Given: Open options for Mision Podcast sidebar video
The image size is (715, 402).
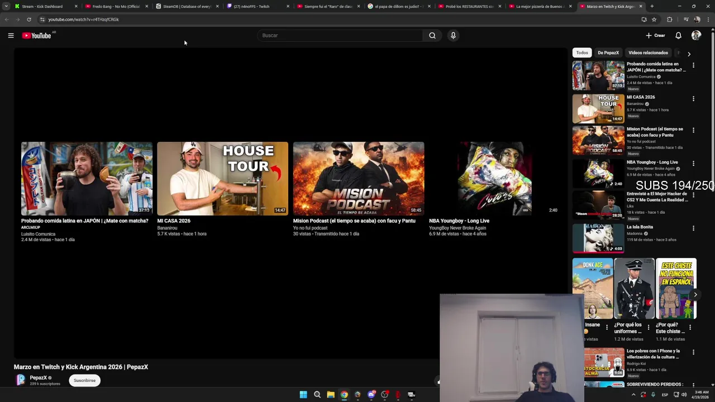Looking at the screenshot, I should (693, 130).
